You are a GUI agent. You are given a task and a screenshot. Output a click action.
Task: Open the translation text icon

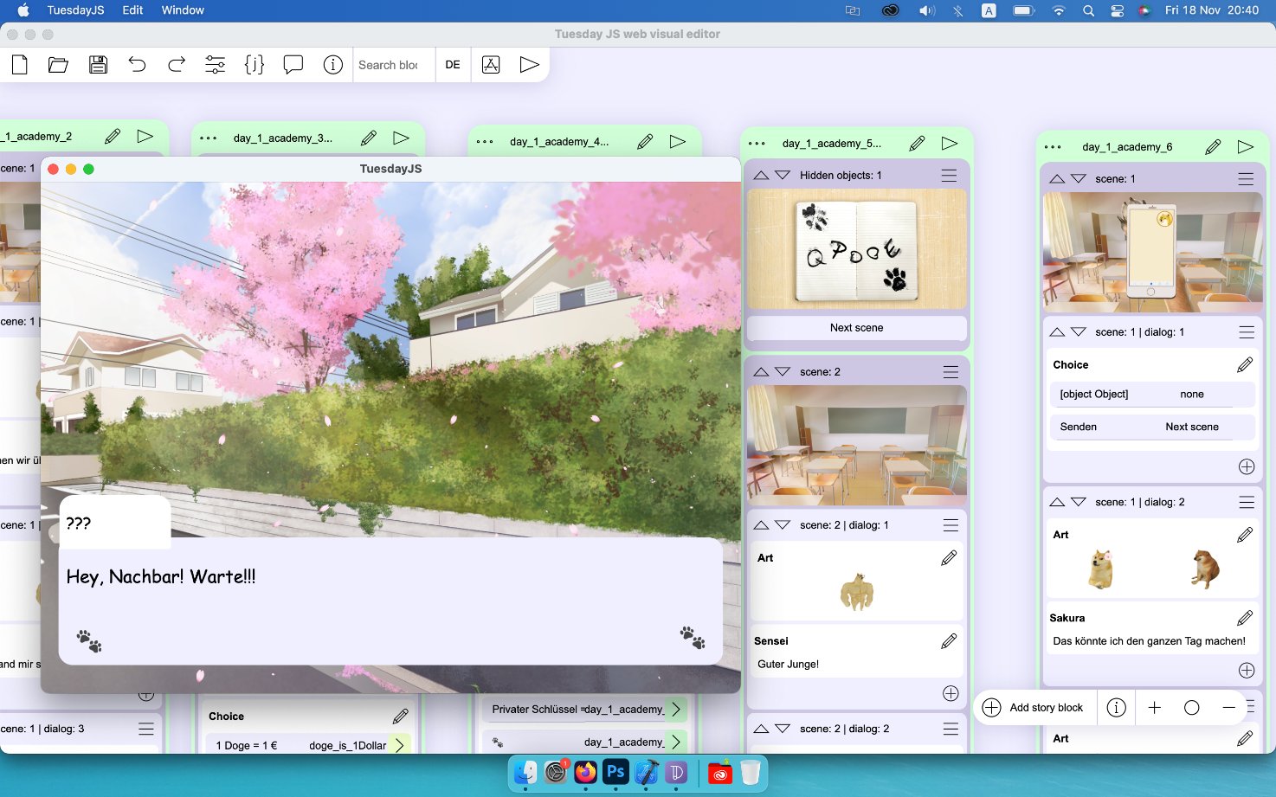tap(491, 65)
